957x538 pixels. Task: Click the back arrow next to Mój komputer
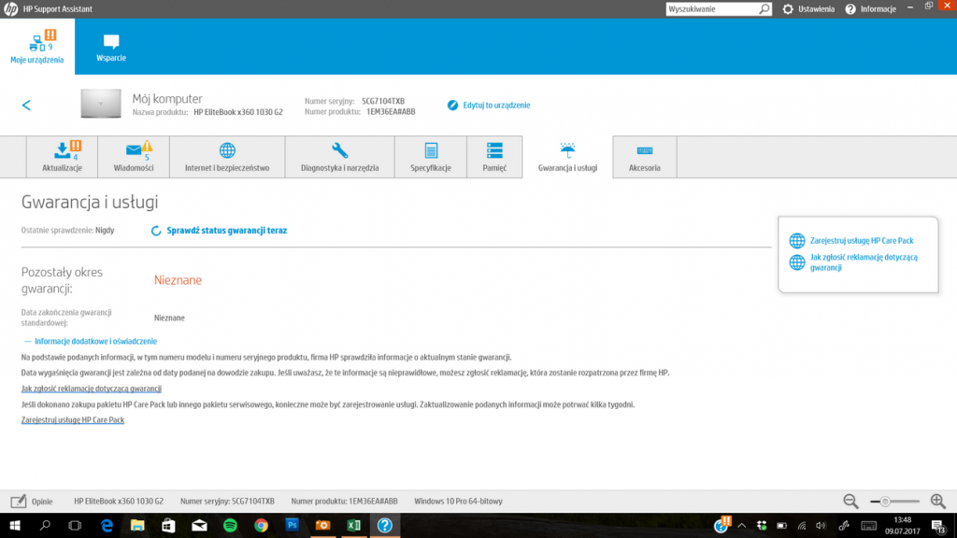[26, 106]
